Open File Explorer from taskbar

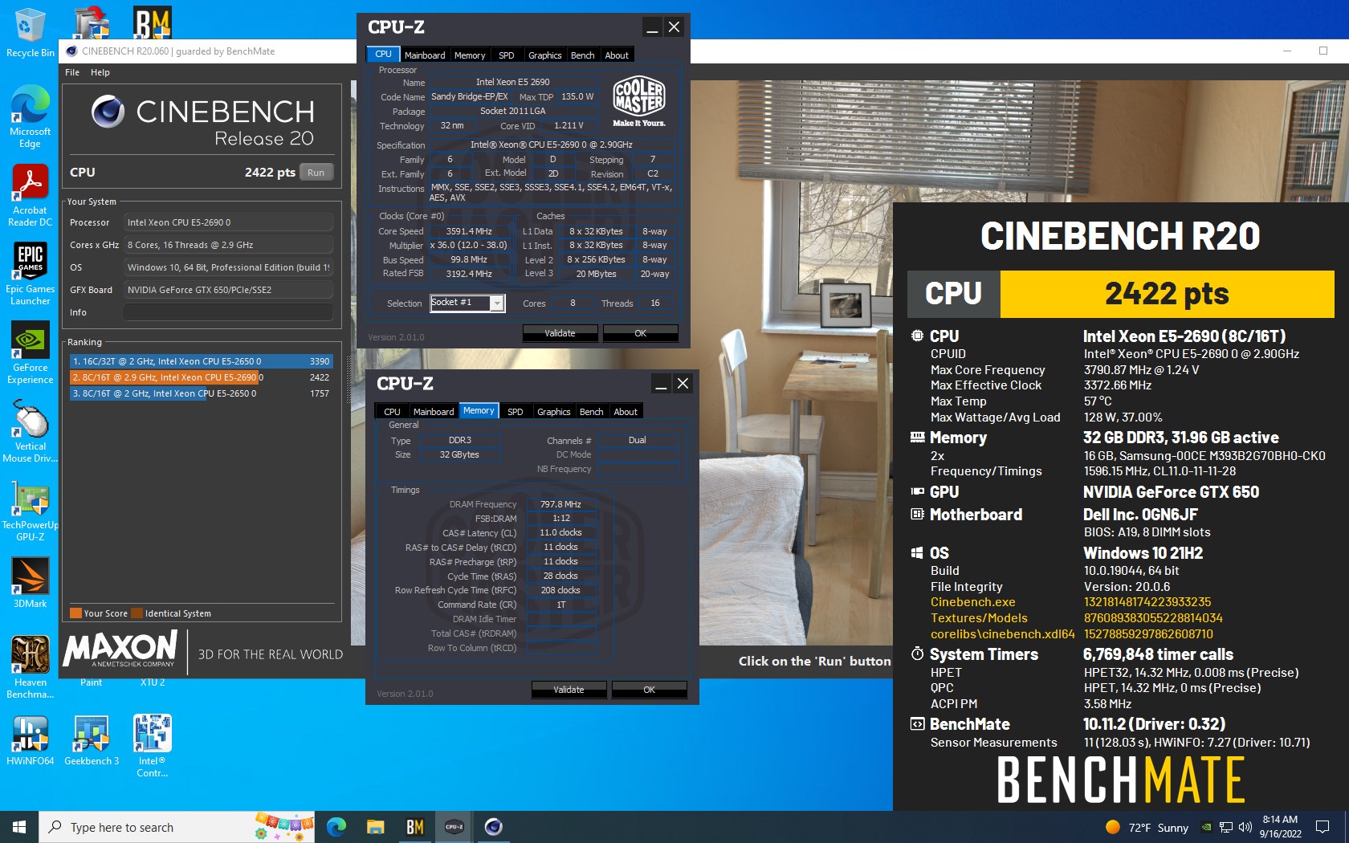(x=375, y=827)
